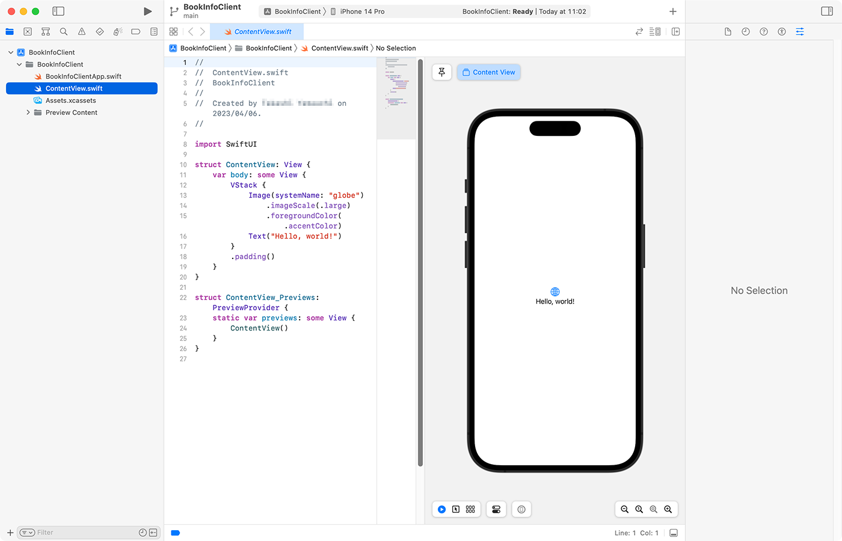Toggle live preview play button
Screen dimensions: 842x541
[441, 509]
